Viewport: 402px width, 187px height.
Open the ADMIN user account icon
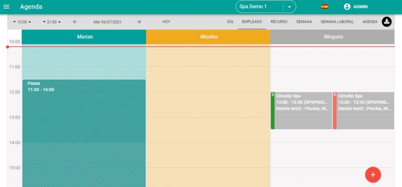pos(347,7)
